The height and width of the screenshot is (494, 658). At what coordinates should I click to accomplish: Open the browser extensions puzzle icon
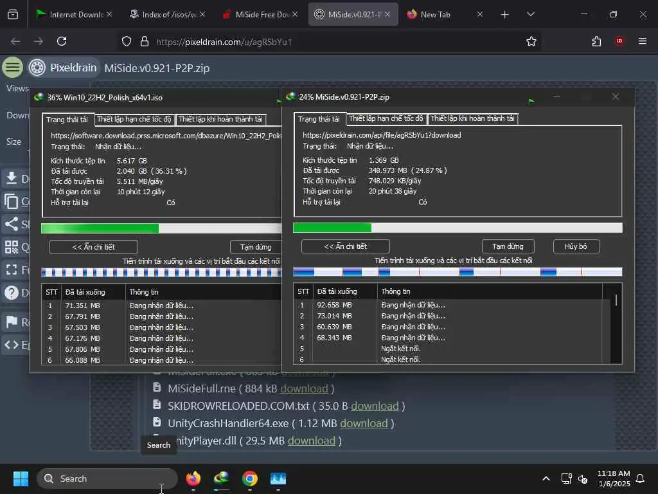click(x=596, y=41)
